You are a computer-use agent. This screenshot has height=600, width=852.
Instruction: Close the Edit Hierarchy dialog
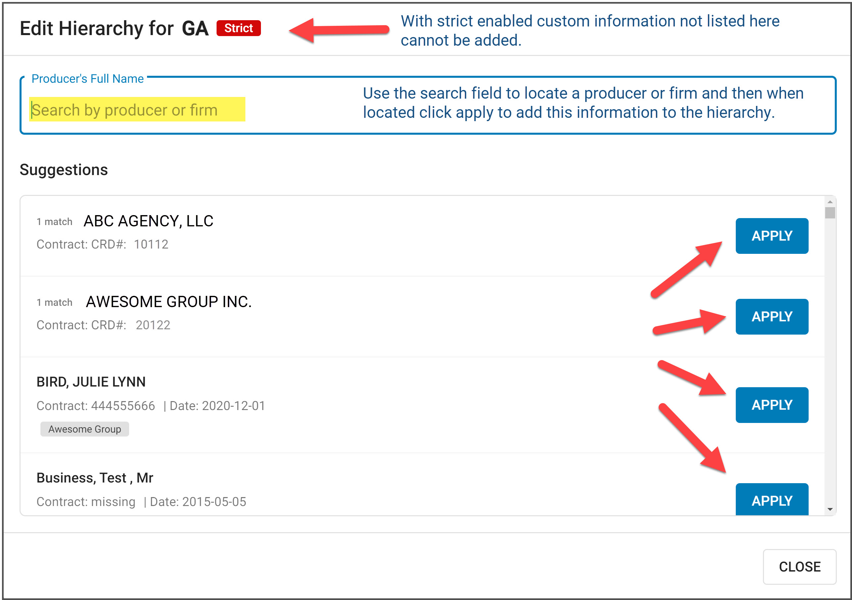coord(800,567)
